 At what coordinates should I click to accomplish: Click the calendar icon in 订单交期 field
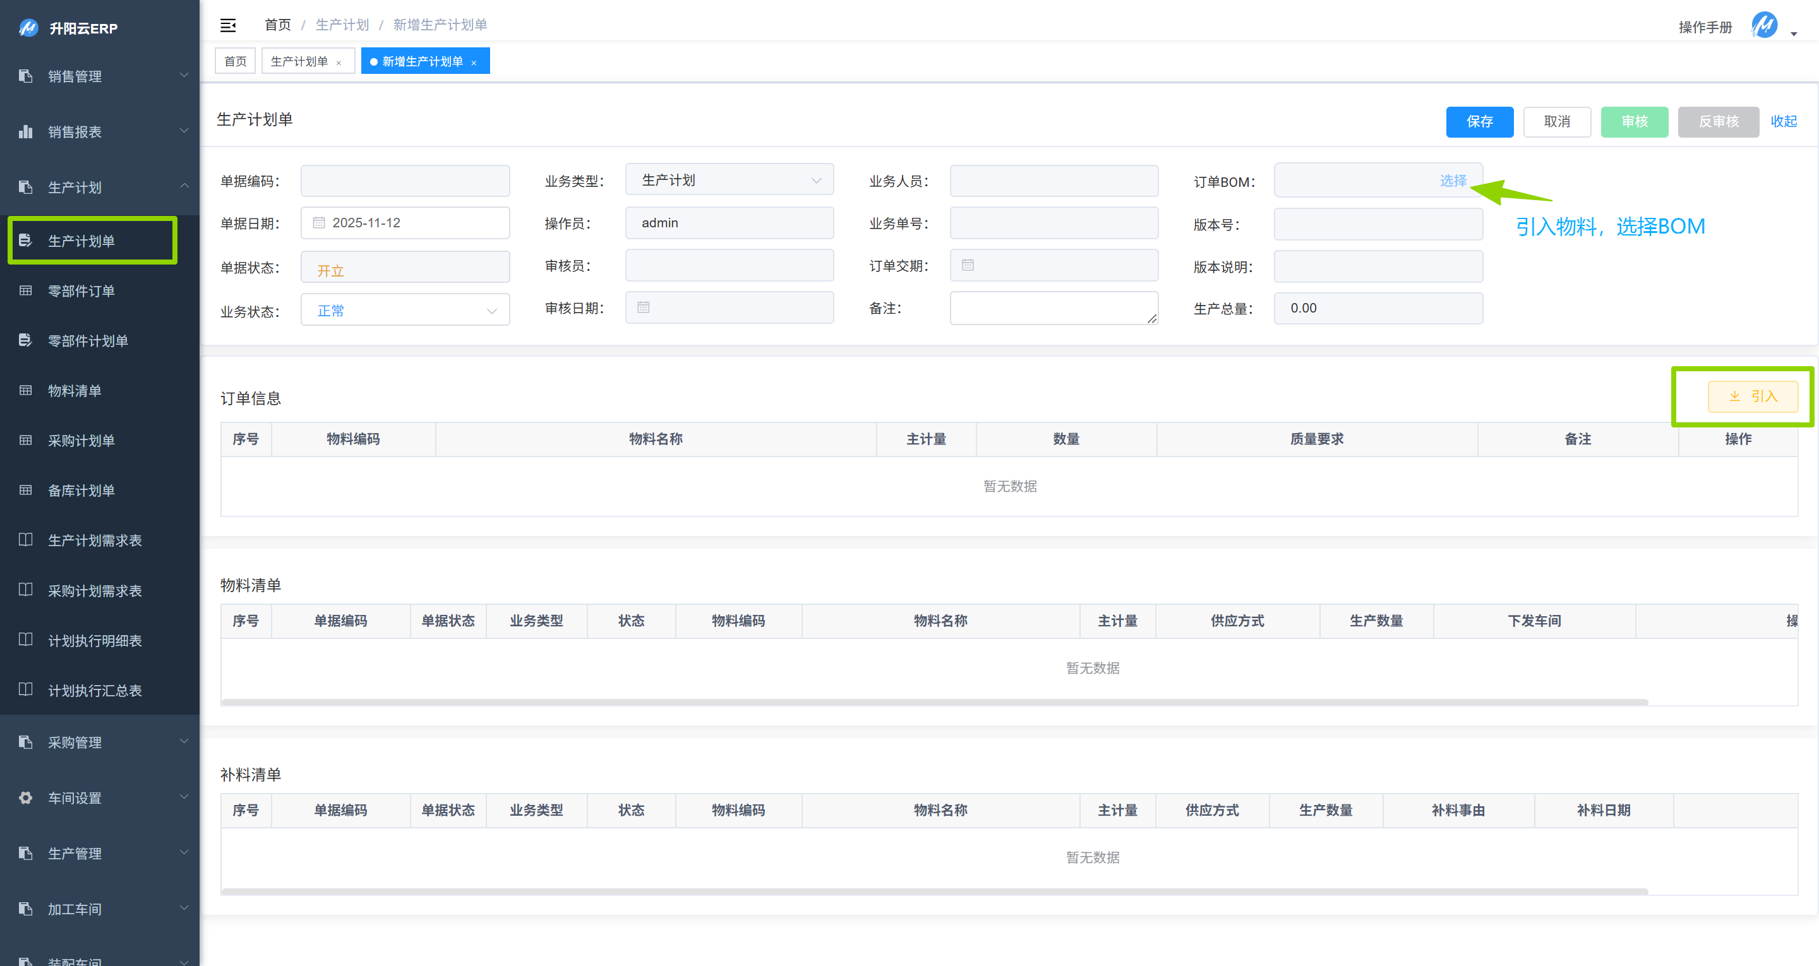coord(968,266)
